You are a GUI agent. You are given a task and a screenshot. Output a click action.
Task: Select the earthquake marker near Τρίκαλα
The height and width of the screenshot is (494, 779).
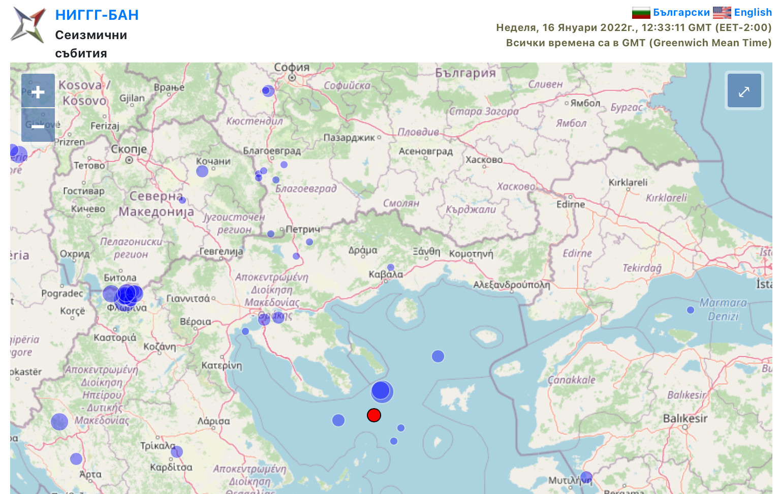[177, 452]
